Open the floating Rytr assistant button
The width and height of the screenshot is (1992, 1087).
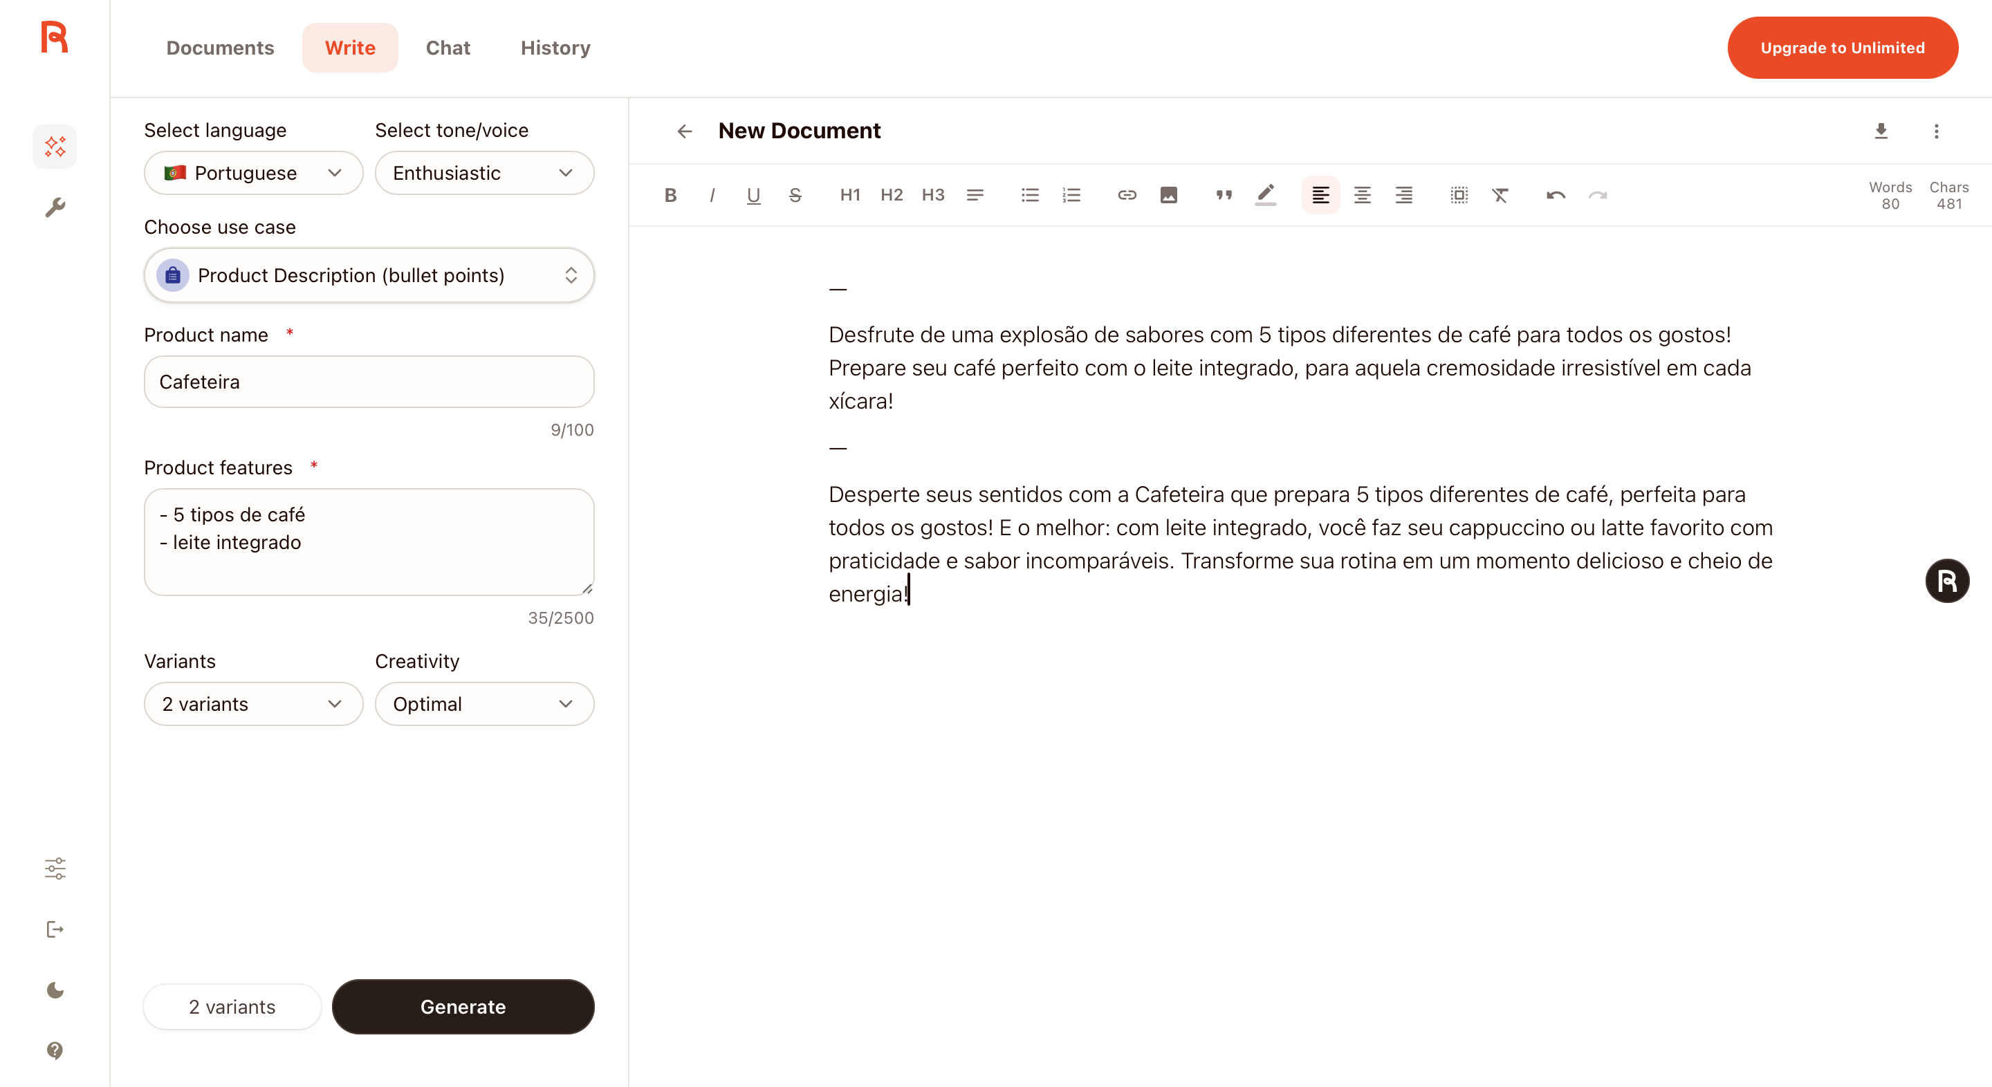pos(1947,581)
